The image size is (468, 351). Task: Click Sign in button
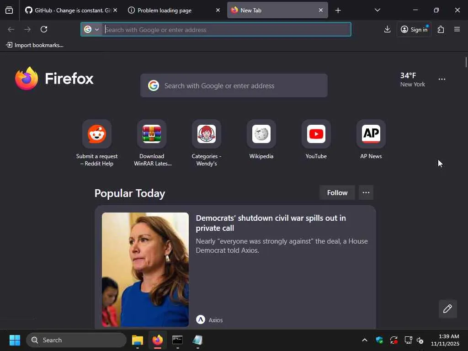414,29
